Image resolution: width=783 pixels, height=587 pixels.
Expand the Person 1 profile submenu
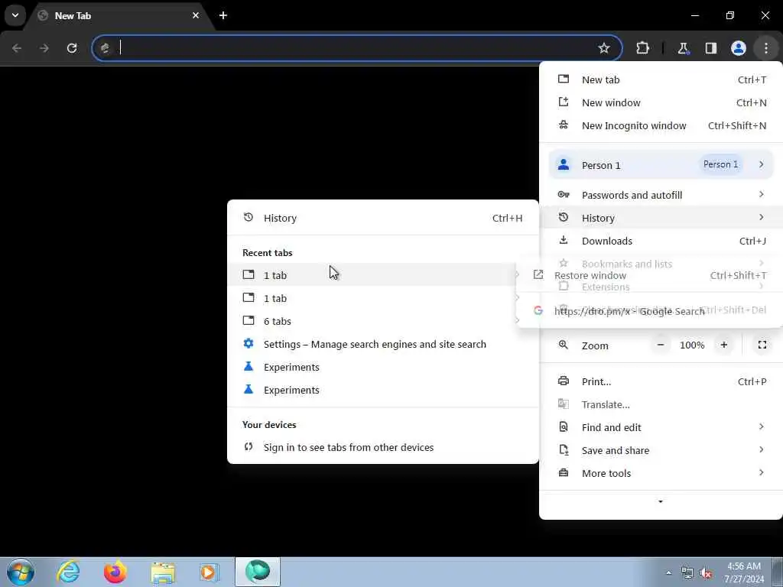pyautogui.click(x=661, y=165)
